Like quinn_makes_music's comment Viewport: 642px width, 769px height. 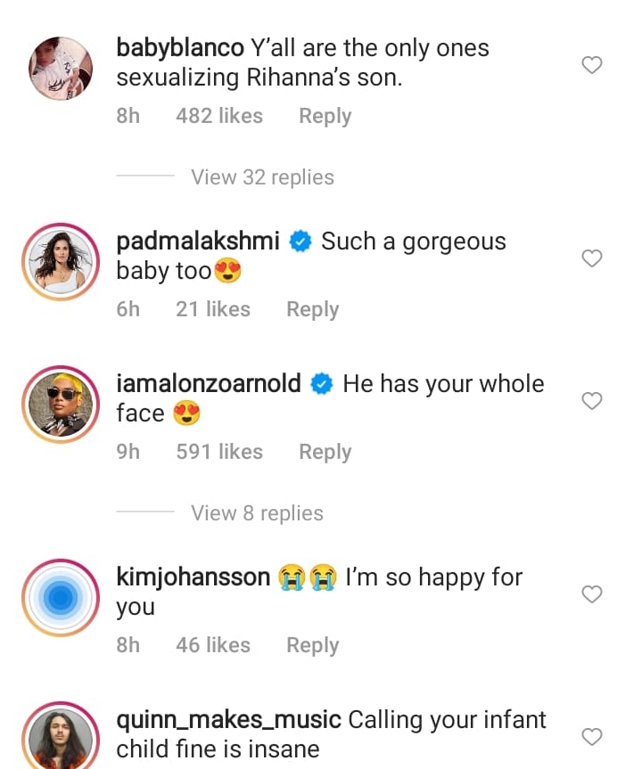pos(592,736)
